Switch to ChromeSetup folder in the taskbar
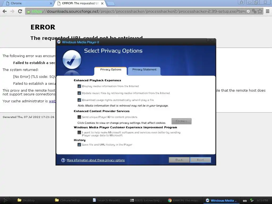Image resolution: width=272 pixels, height=204 pixels. point(68,200)
